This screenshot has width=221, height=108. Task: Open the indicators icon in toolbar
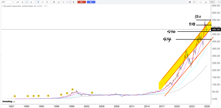coord(59,2)
